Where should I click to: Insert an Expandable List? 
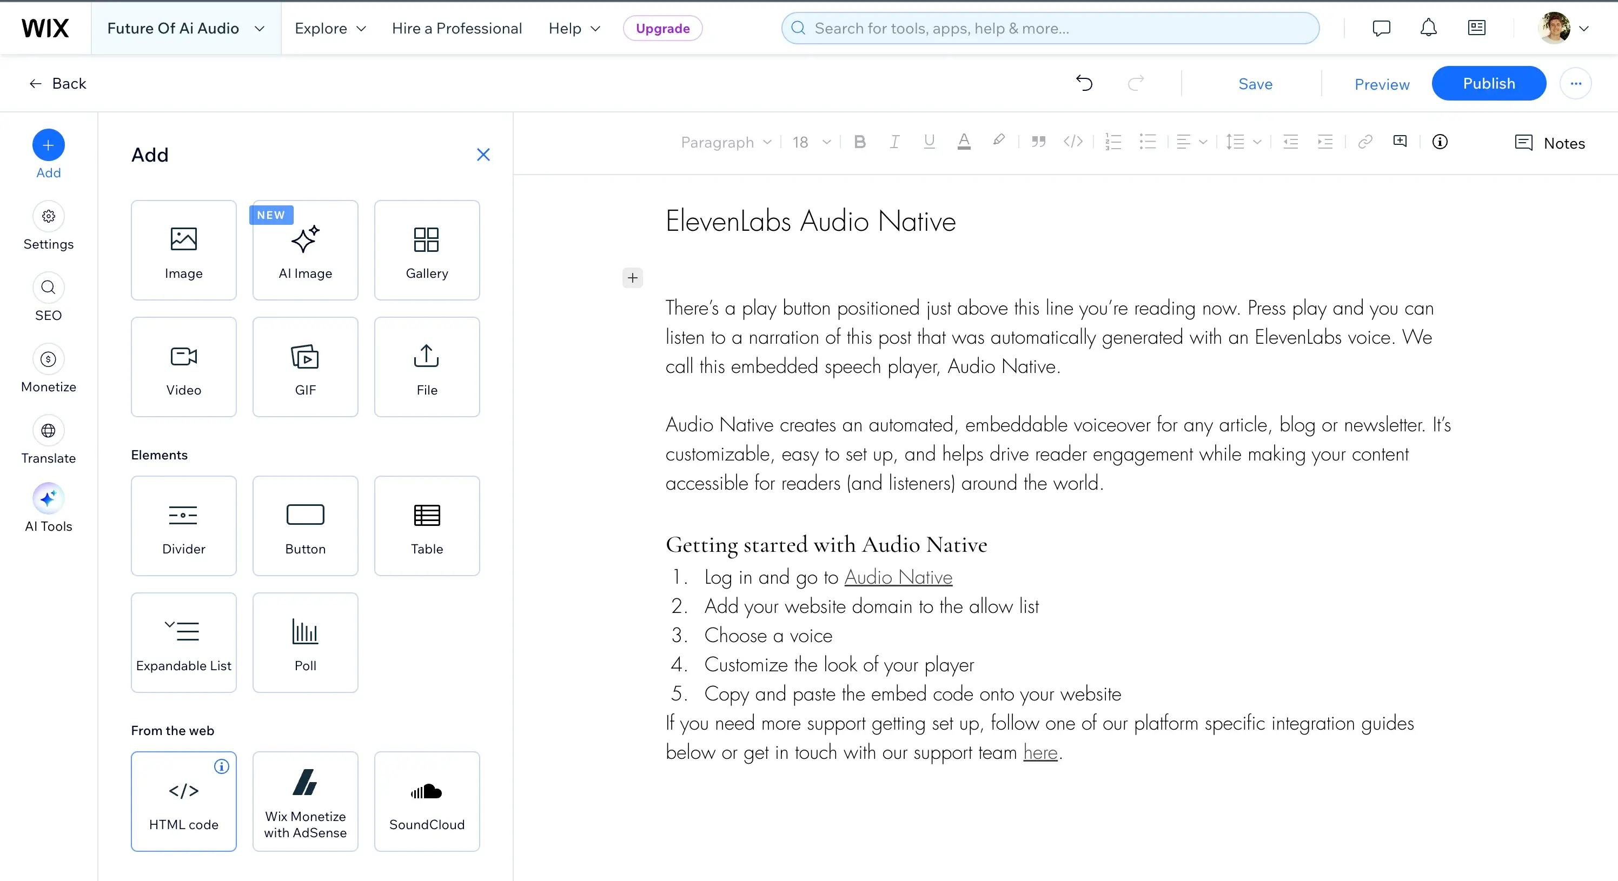[183, 643]
